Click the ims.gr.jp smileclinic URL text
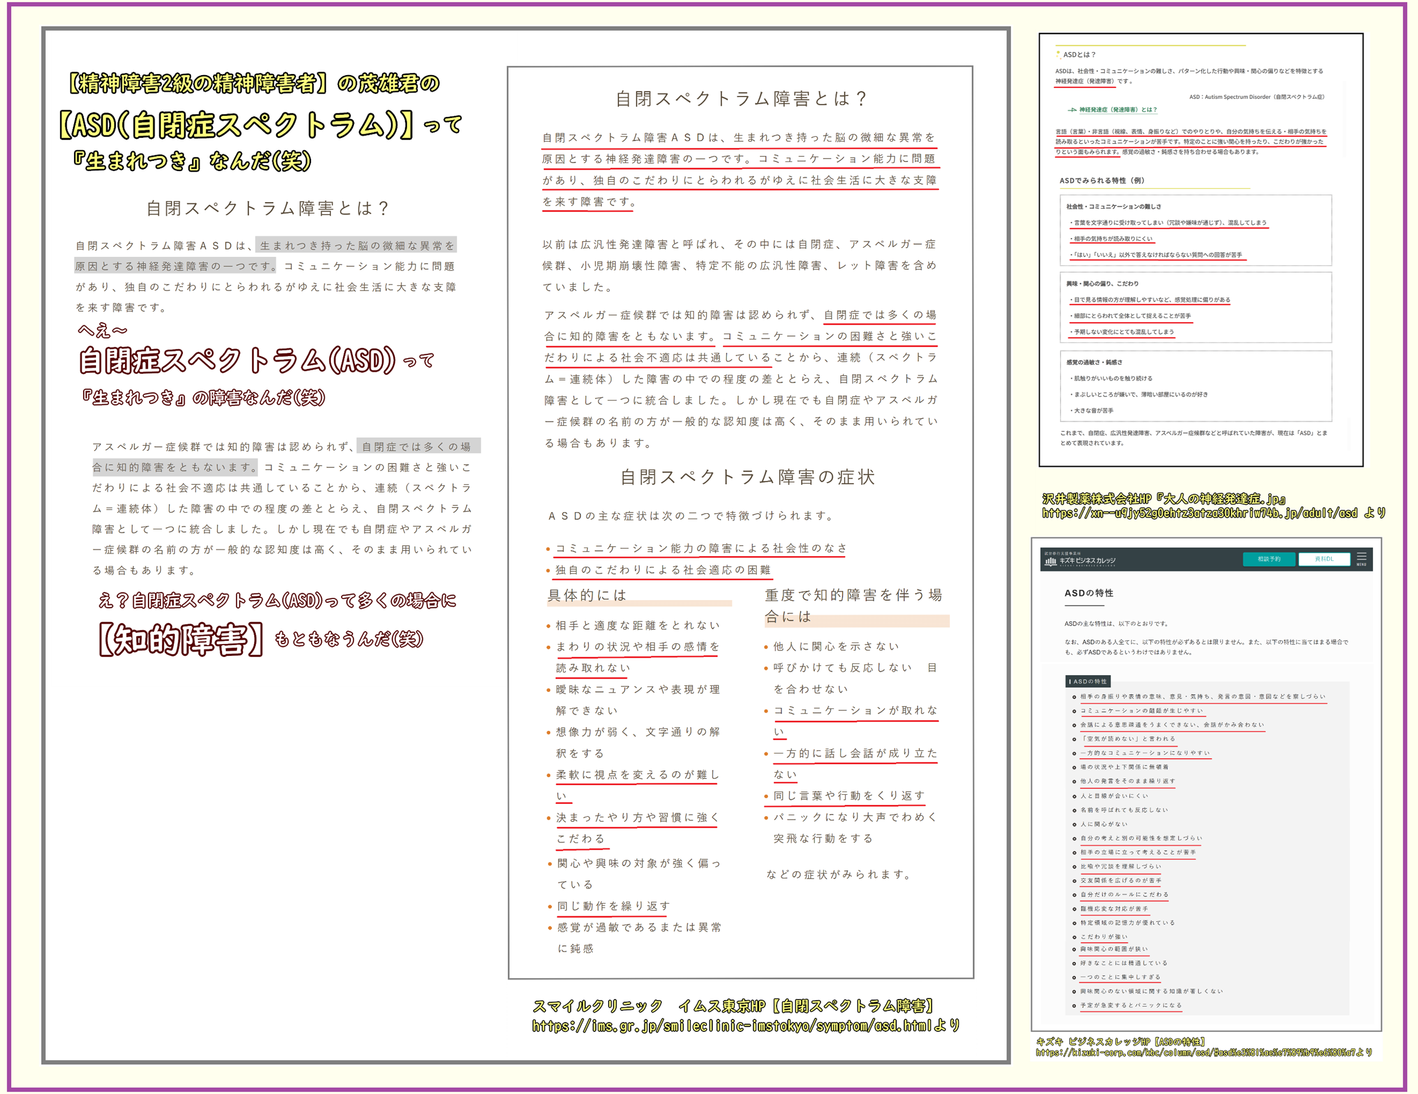The image size is (1418, 1094). [745, 1025]
